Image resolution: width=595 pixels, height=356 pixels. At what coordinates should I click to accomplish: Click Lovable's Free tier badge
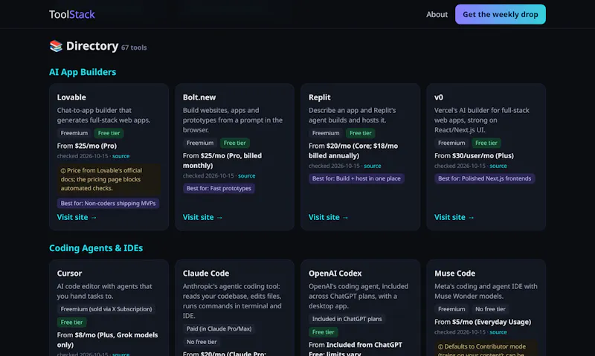(x=109, y=133)
